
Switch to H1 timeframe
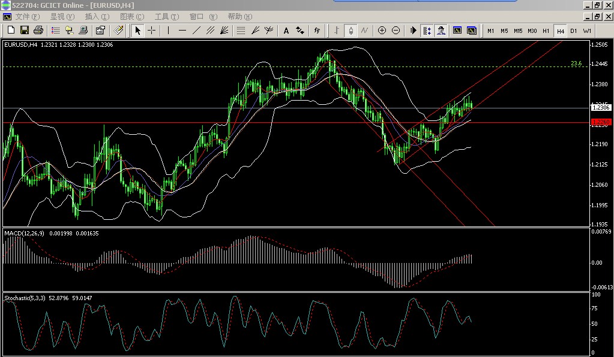(546, 31)
